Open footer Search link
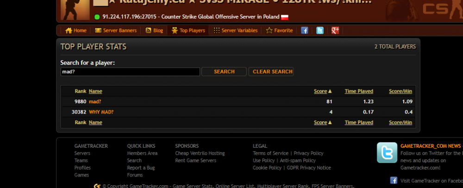This screenshot has width=463, height=188. 134,161
